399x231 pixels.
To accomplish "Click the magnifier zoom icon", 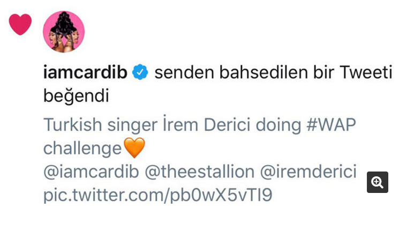I will point(377,182).
